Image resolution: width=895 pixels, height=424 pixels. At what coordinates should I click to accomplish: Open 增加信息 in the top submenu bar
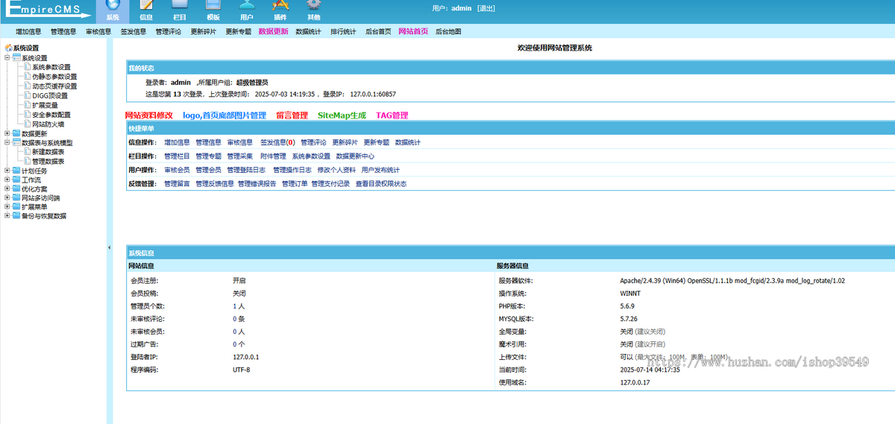28,32
